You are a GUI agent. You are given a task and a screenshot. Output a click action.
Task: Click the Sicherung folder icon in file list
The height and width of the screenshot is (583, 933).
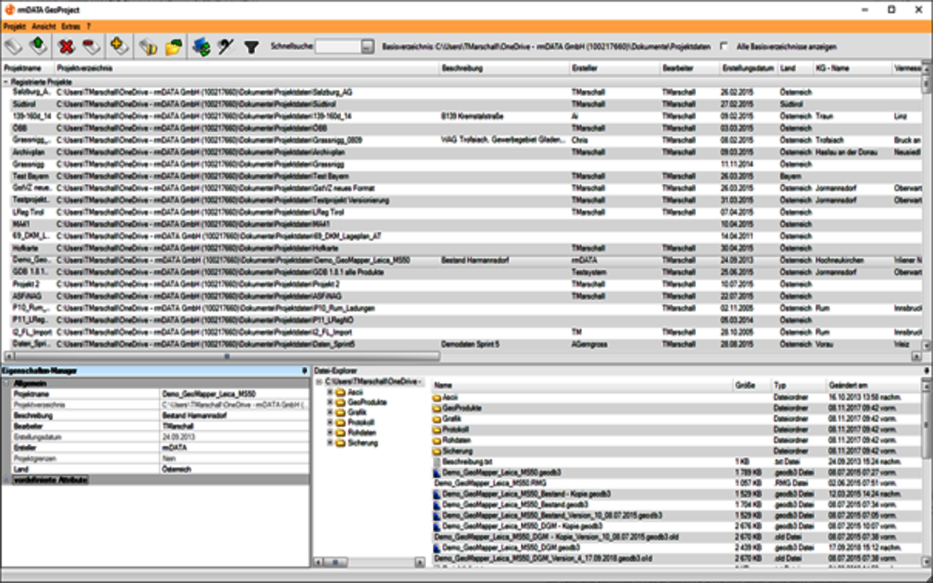pos(437,451)
